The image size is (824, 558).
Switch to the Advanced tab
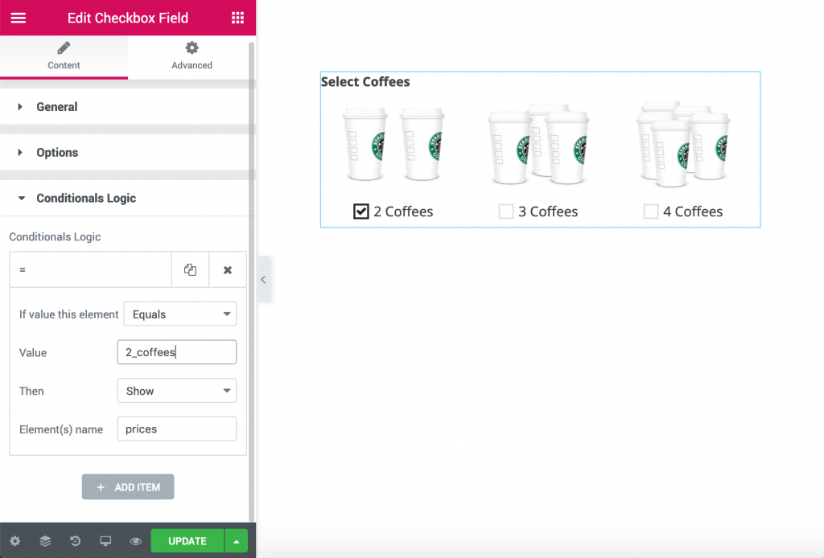(191, 56)
